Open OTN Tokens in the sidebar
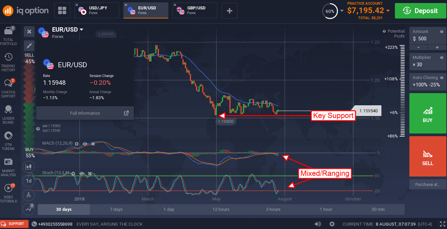447x229 pixels. click(8, 141)
